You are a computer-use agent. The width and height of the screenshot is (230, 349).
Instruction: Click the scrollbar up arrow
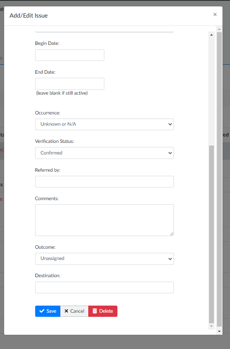click(x=211, y=34)
